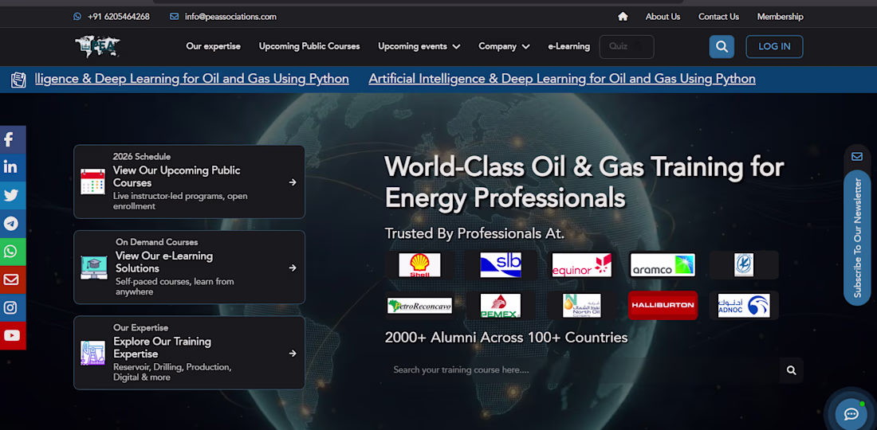Click the PetroReconcavo company logo
The image size is (877, 430).
(x=419, y=306)
